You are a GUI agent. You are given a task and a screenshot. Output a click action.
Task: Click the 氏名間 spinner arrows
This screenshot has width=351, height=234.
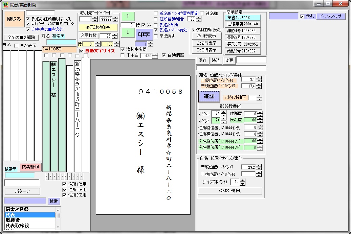(x=260, y=120)
